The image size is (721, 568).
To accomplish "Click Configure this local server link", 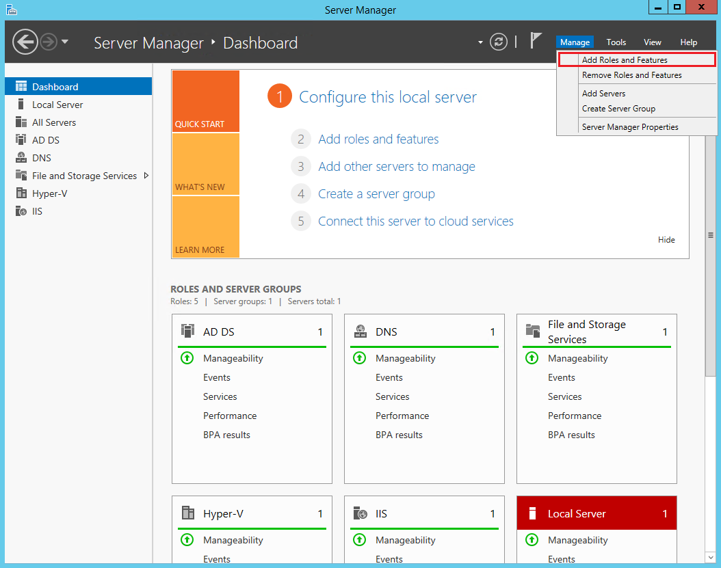I will [x=388, y=97].
